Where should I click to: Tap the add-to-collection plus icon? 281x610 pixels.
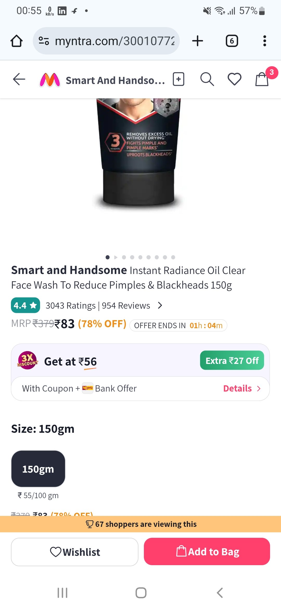pos(178,79)
